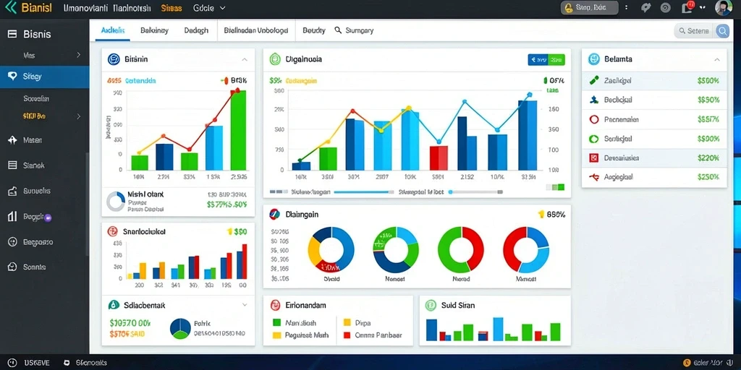Click the blue search magnifier button

[722, 31]
